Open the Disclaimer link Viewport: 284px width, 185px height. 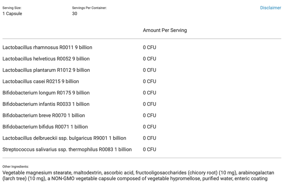(270, 8)
